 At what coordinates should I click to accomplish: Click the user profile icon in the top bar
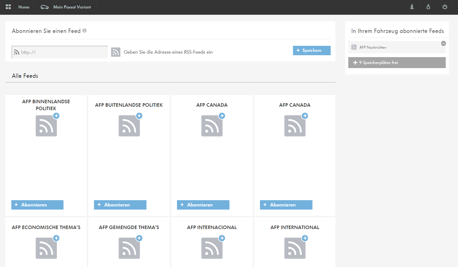click(x=428, y=7)
